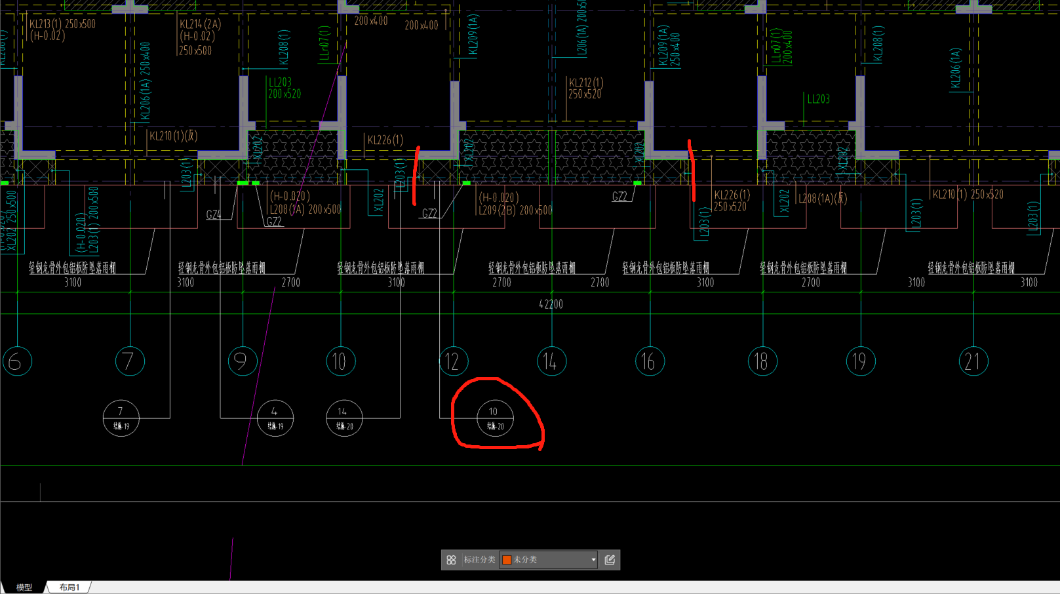Select beam label KL210(1) 250x520
Image resolution: width=1060 pixels, height=594 pixels.
point(968,195)
